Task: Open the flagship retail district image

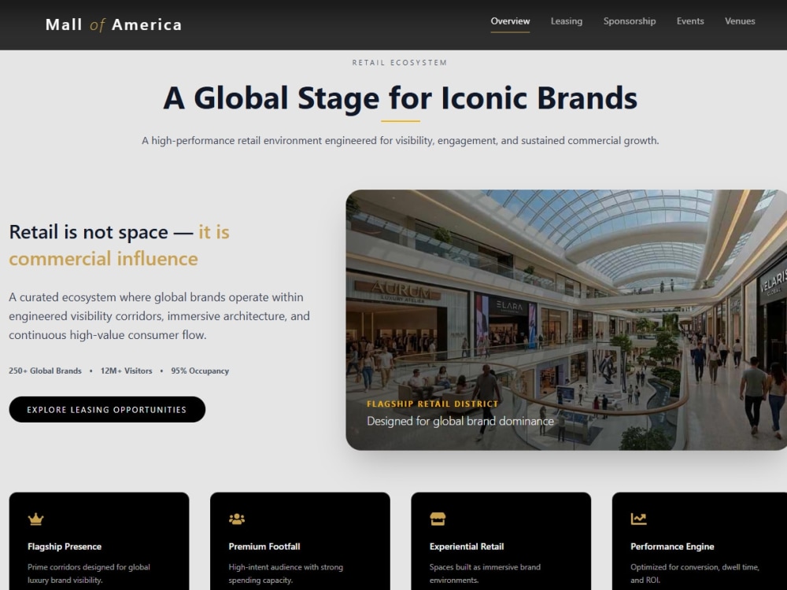Action: pyautogui.click(x=566, y=319)
